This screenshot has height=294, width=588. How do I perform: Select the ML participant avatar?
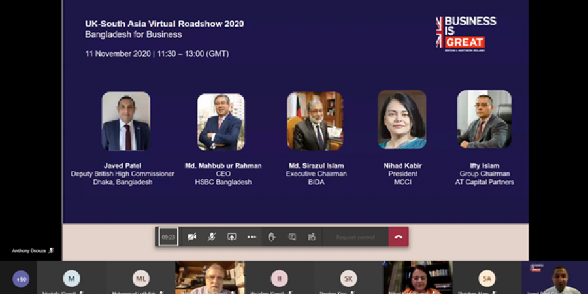[x=141, y=278]
